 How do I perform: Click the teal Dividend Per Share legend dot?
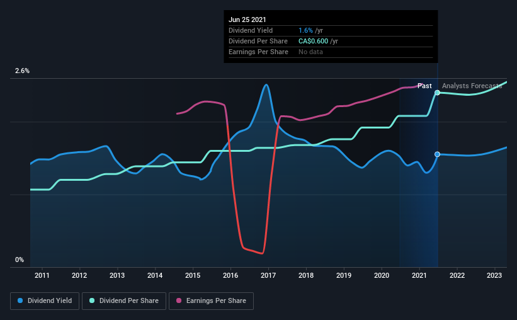(x=92, y=300)
